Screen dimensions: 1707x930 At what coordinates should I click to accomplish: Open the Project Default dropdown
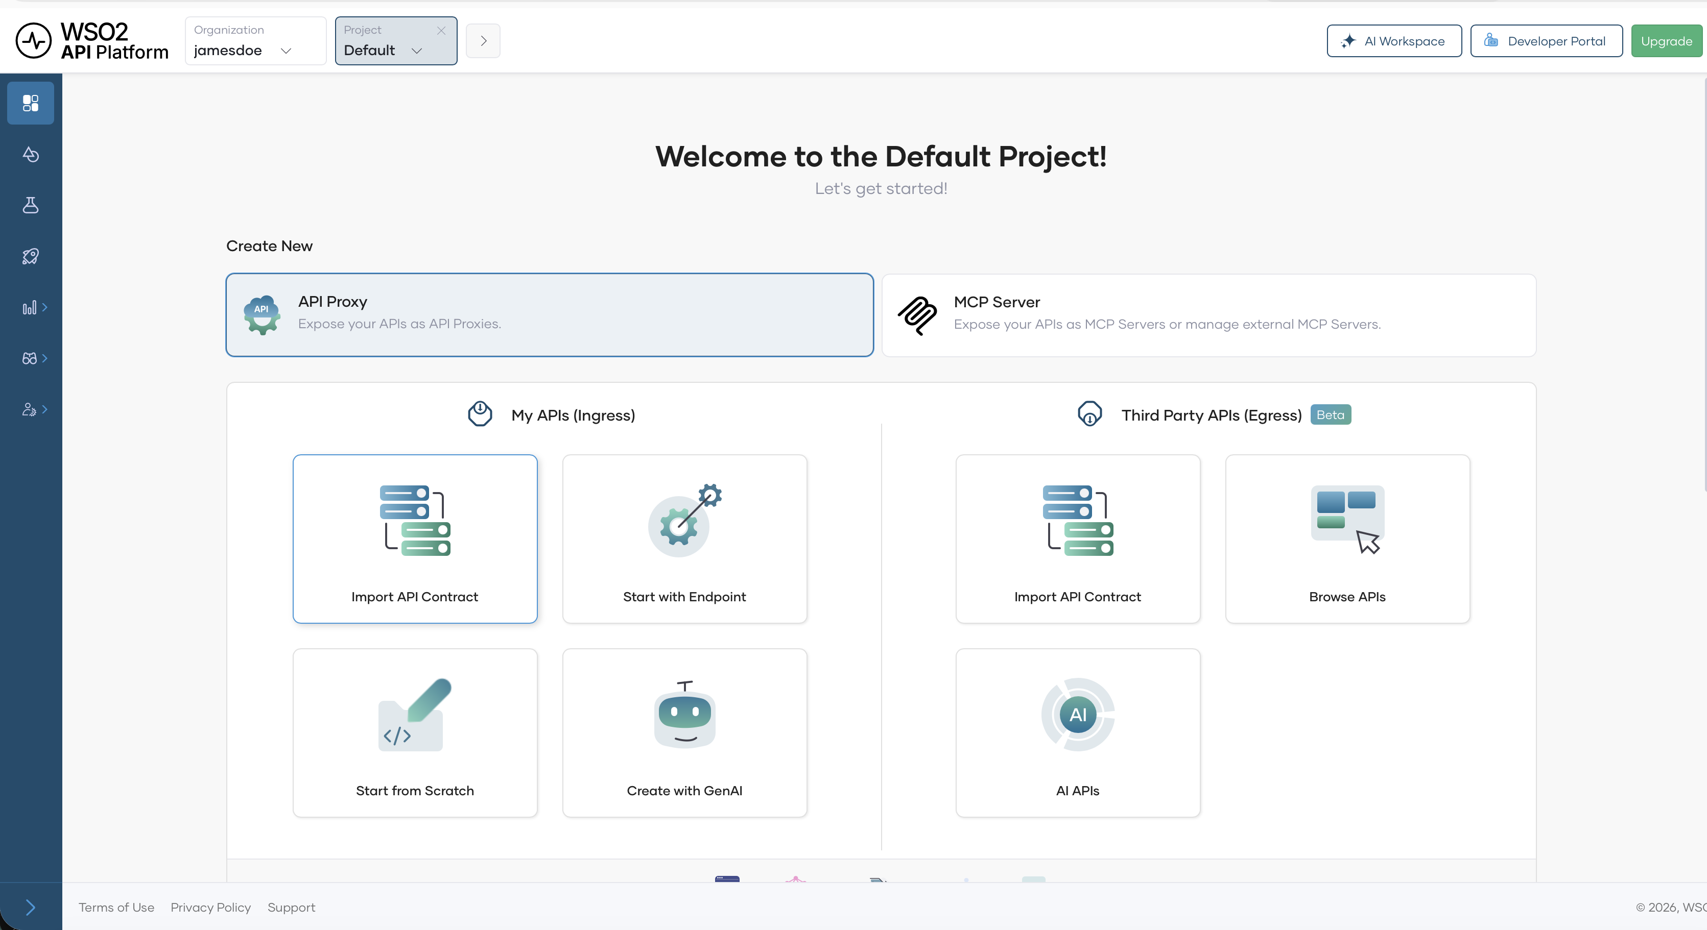[384, 51]
